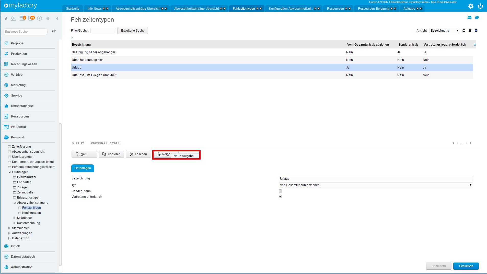Open the calendar icon with badge 2
Image resolution: width=487 pixels, height=274 pixels.
(x=22, y=18)
